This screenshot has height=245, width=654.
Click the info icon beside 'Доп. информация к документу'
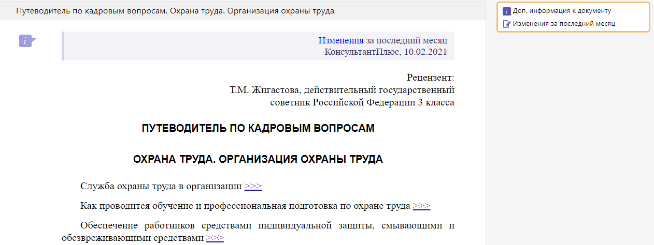click(507, 11)
